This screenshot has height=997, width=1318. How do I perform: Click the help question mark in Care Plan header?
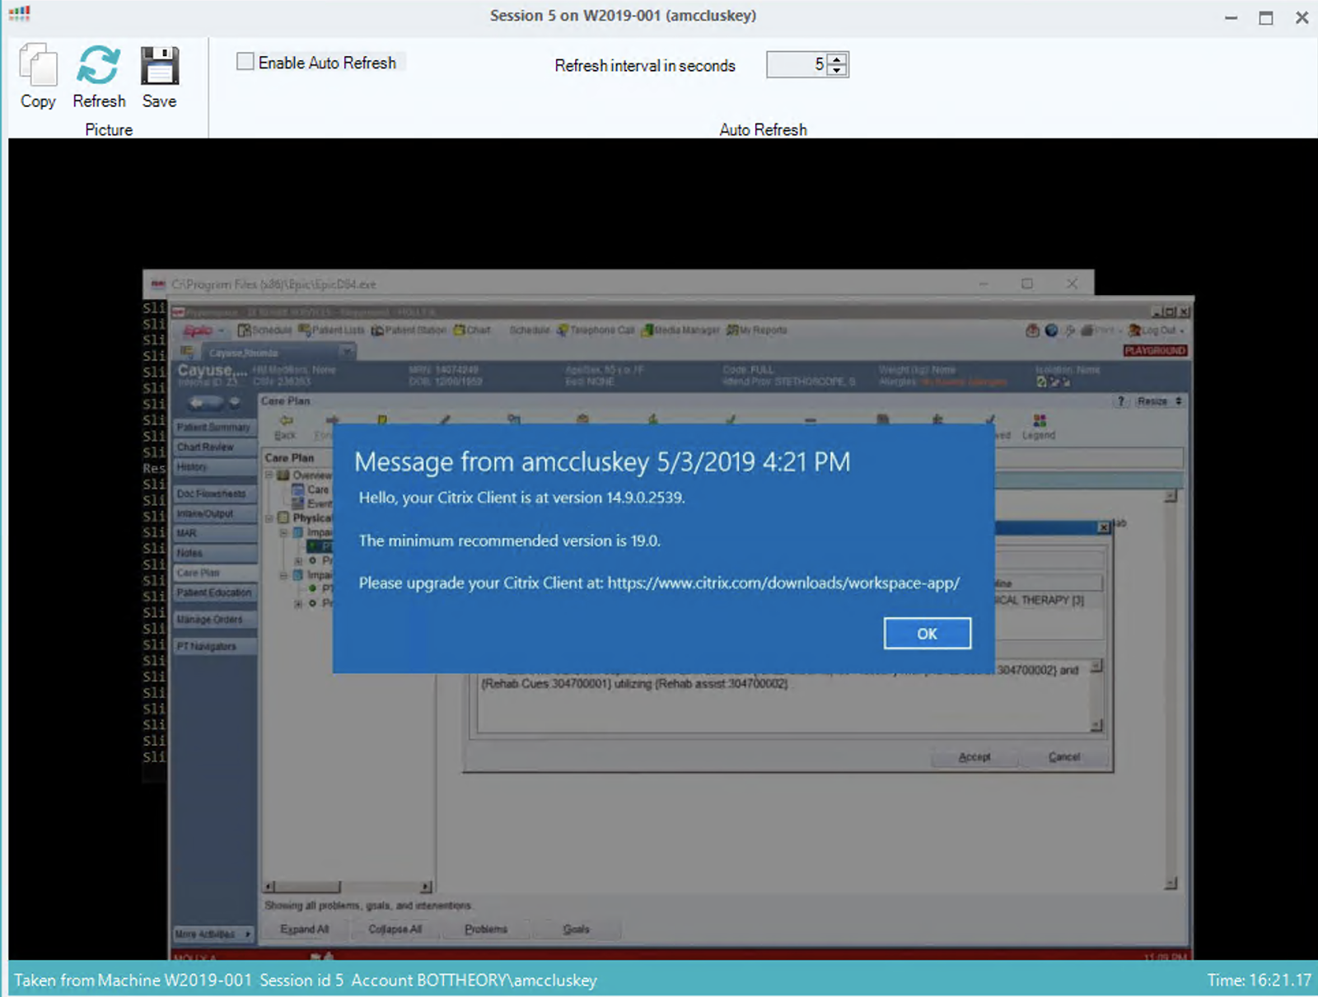(x=1120, y=401)
